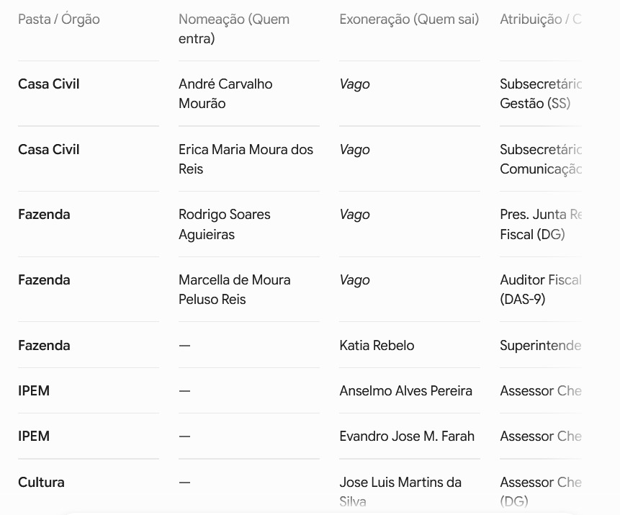
Task: Select Evandro Jose M. Farah entry
Action: coord(407,436)
